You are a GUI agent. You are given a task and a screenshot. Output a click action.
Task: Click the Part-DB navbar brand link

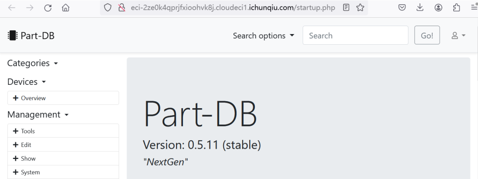[x=31, y=35]
